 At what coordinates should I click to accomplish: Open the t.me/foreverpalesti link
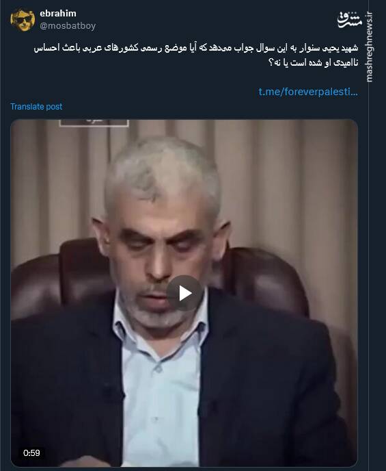[308, 92]
